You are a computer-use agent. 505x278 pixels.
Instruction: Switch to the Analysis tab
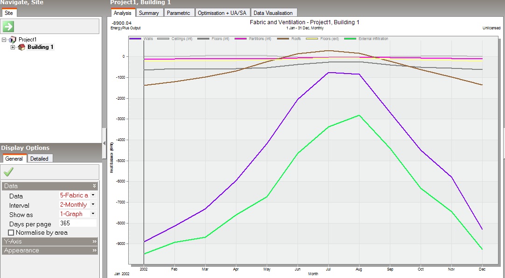pyautogui.click(x=122, y=13)
